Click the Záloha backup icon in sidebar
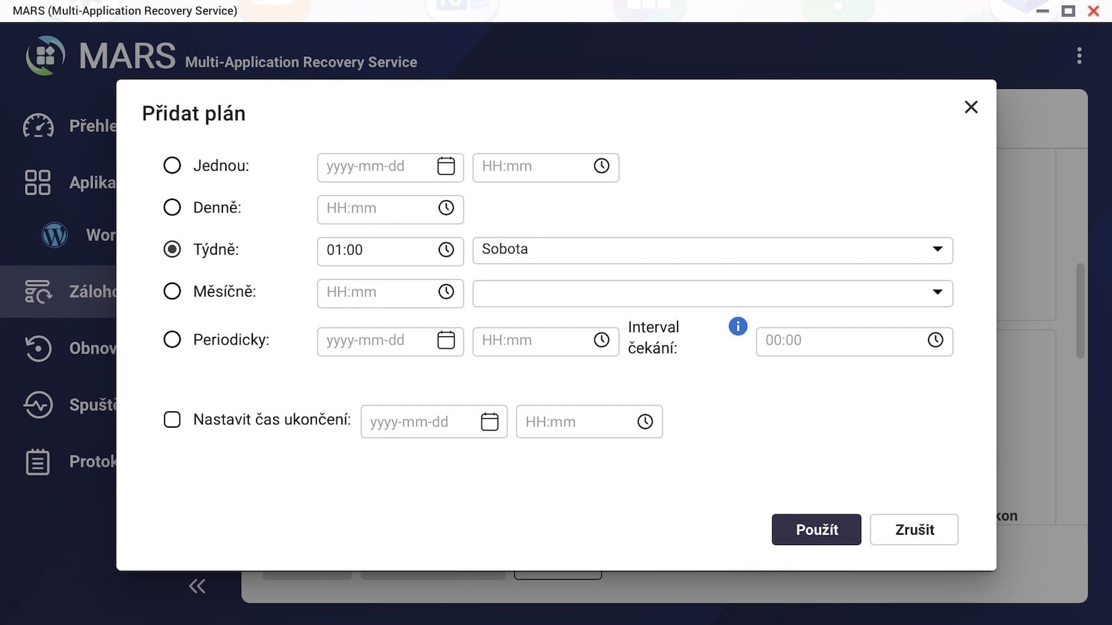1112x625 pixels. tap(38, 292)
